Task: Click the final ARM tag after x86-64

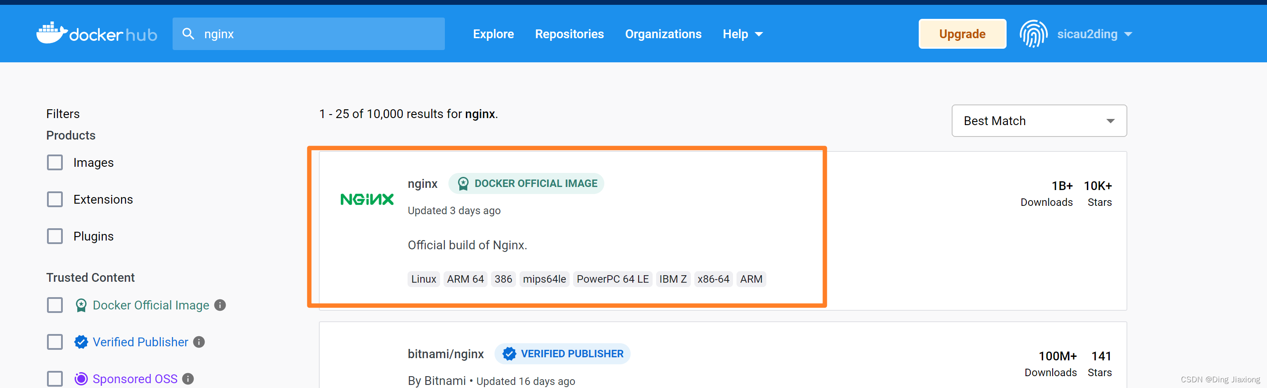Action: coord(751,279)
